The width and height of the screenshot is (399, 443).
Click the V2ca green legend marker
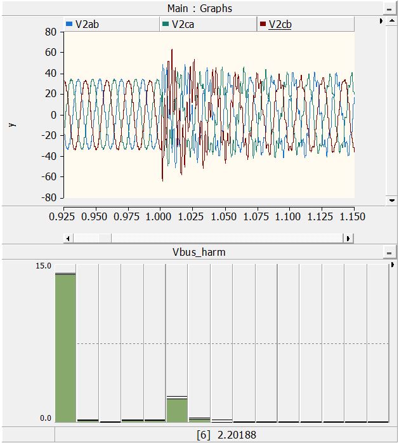point(166,24)
